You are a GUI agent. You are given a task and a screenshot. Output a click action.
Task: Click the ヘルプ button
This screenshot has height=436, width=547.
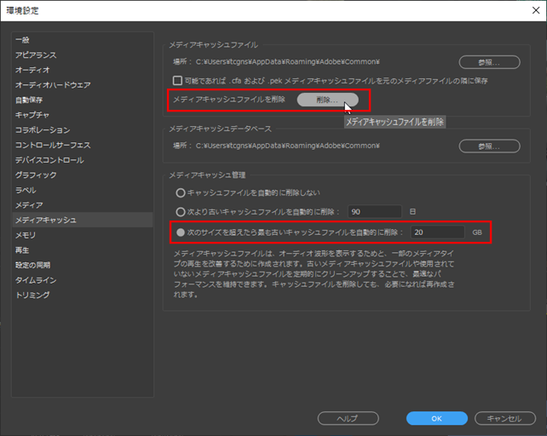click(348, 418)
